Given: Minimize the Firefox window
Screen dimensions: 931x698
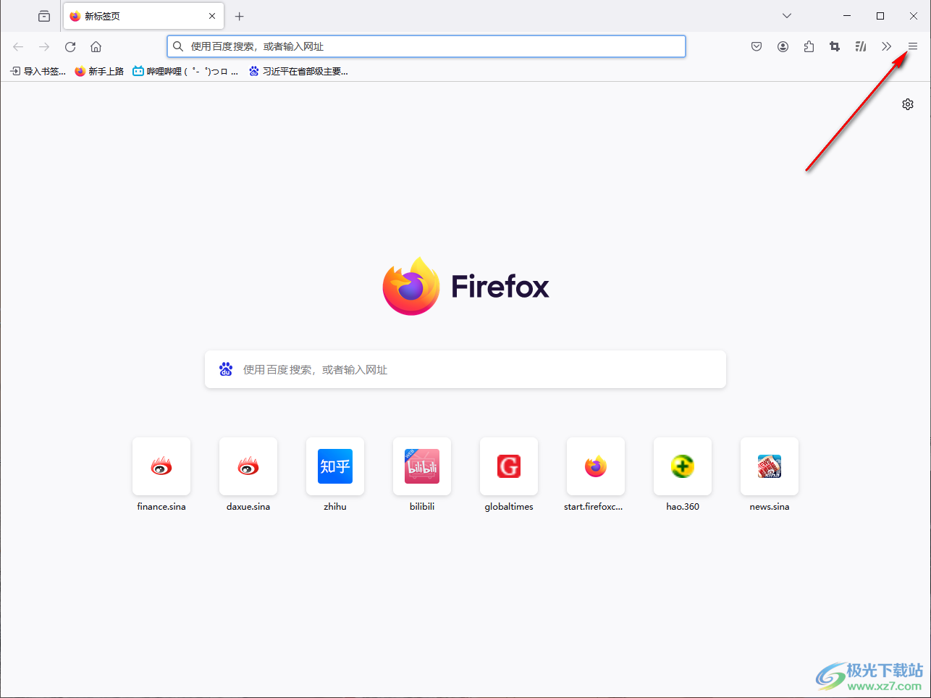Looking at the screenshot, I should click(847, 16).
